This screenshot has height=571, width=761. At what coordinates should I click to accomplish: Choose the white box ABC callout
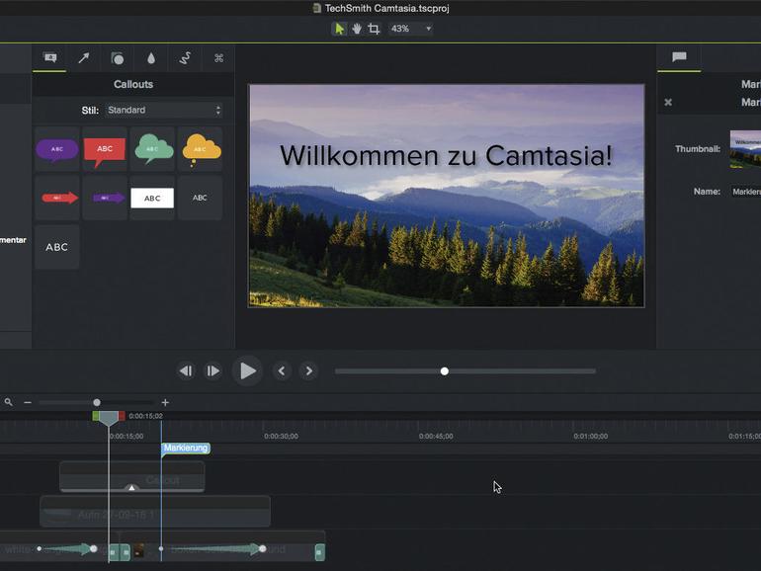pos(152,198)
